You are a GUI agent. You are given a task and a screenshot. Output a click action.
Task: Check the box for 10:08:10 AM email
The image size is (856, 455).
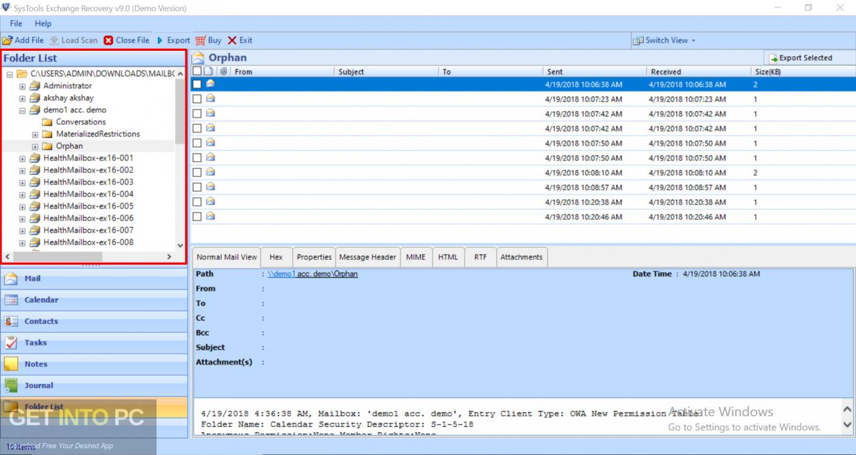click(197, 172)
